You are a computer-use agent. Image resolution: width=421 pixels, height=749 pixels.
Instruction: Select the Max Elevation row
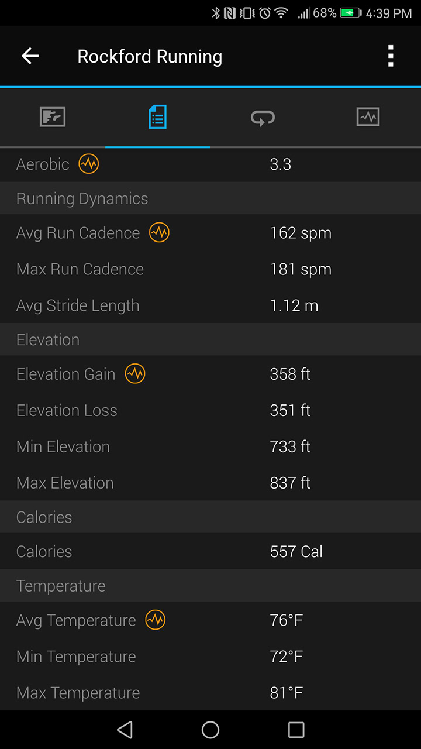pos(210,483)
